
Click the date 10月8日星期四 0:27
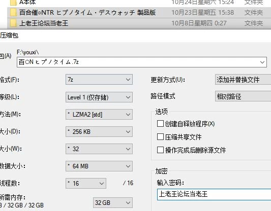pos(199,23)
